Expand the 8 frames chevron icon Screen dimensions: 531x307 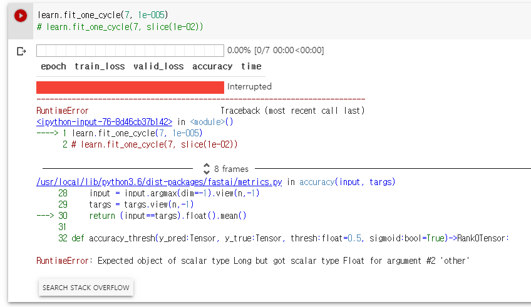(206, 169)
